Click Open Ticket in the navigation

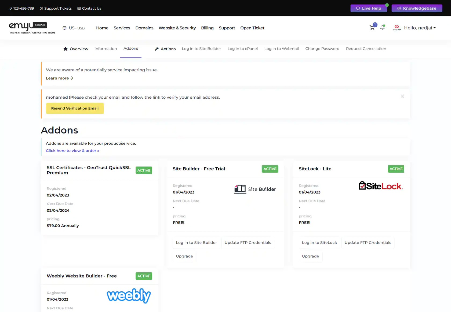252,28
